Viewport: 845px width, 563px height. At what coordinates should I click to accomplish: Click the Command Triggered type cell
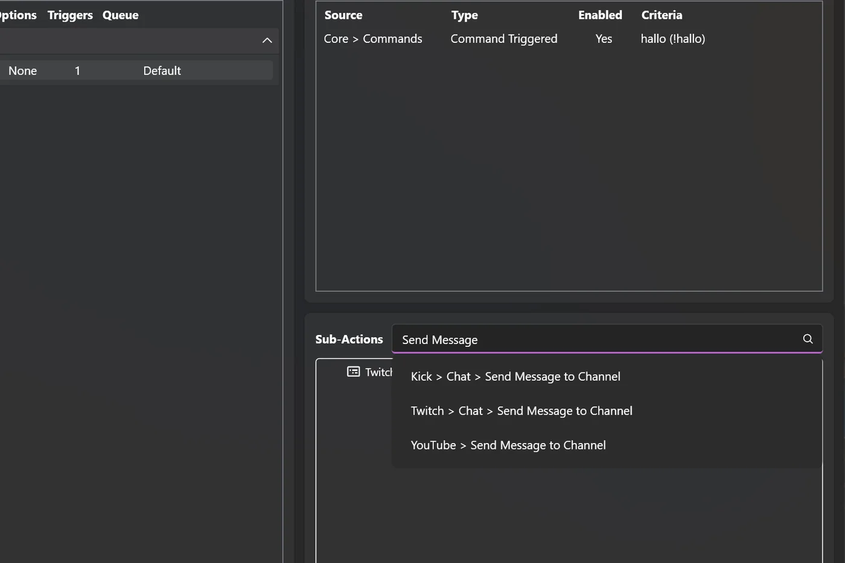[x=504, y=39]
